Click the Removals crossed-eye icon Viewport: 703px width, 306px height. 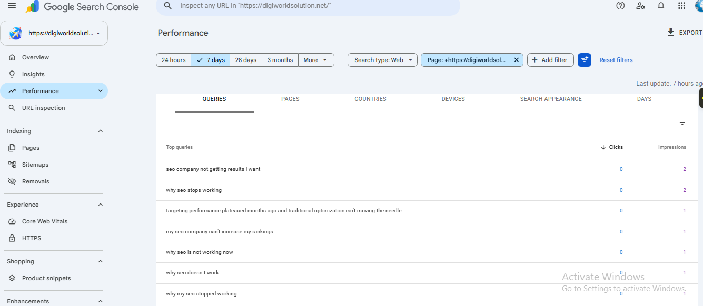(12, 181)
